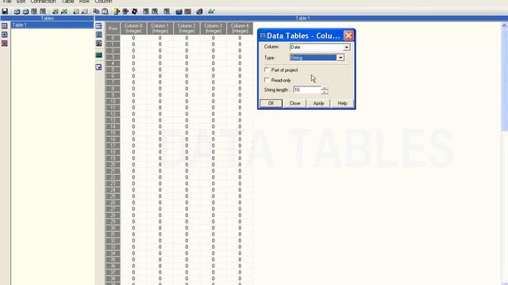
Task: Click the Paste clipboard icon in the toolbar
Action: (105, 12)
